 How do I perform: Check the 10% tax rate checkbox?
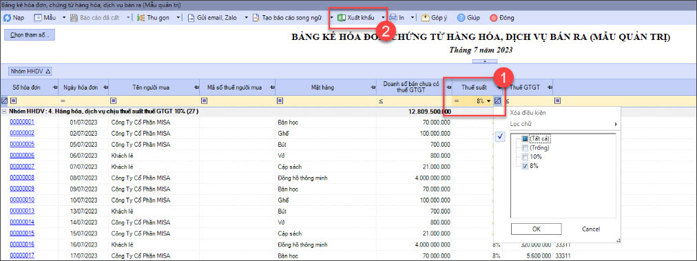(x=525, y=157)
